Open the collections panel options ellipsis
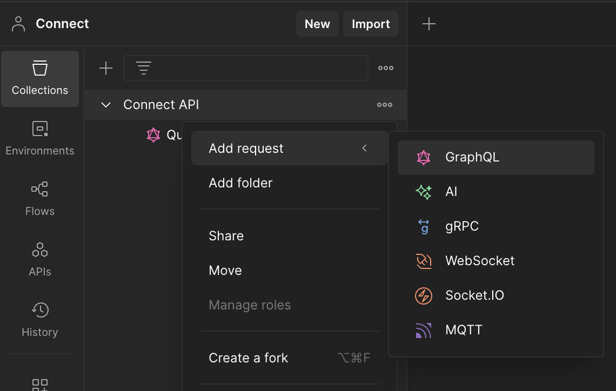616x391 pixels. [385, 68]
